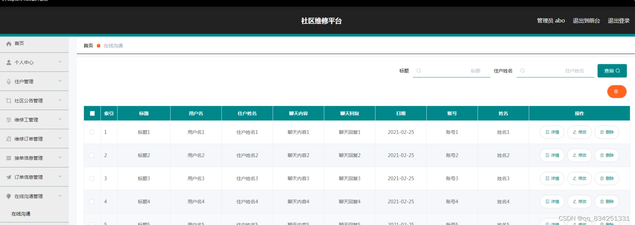This screenshot has width=635, height=225.
Task: Click the 社区维修平台 title
Action: pyautogui.click(x=321, y=21)
